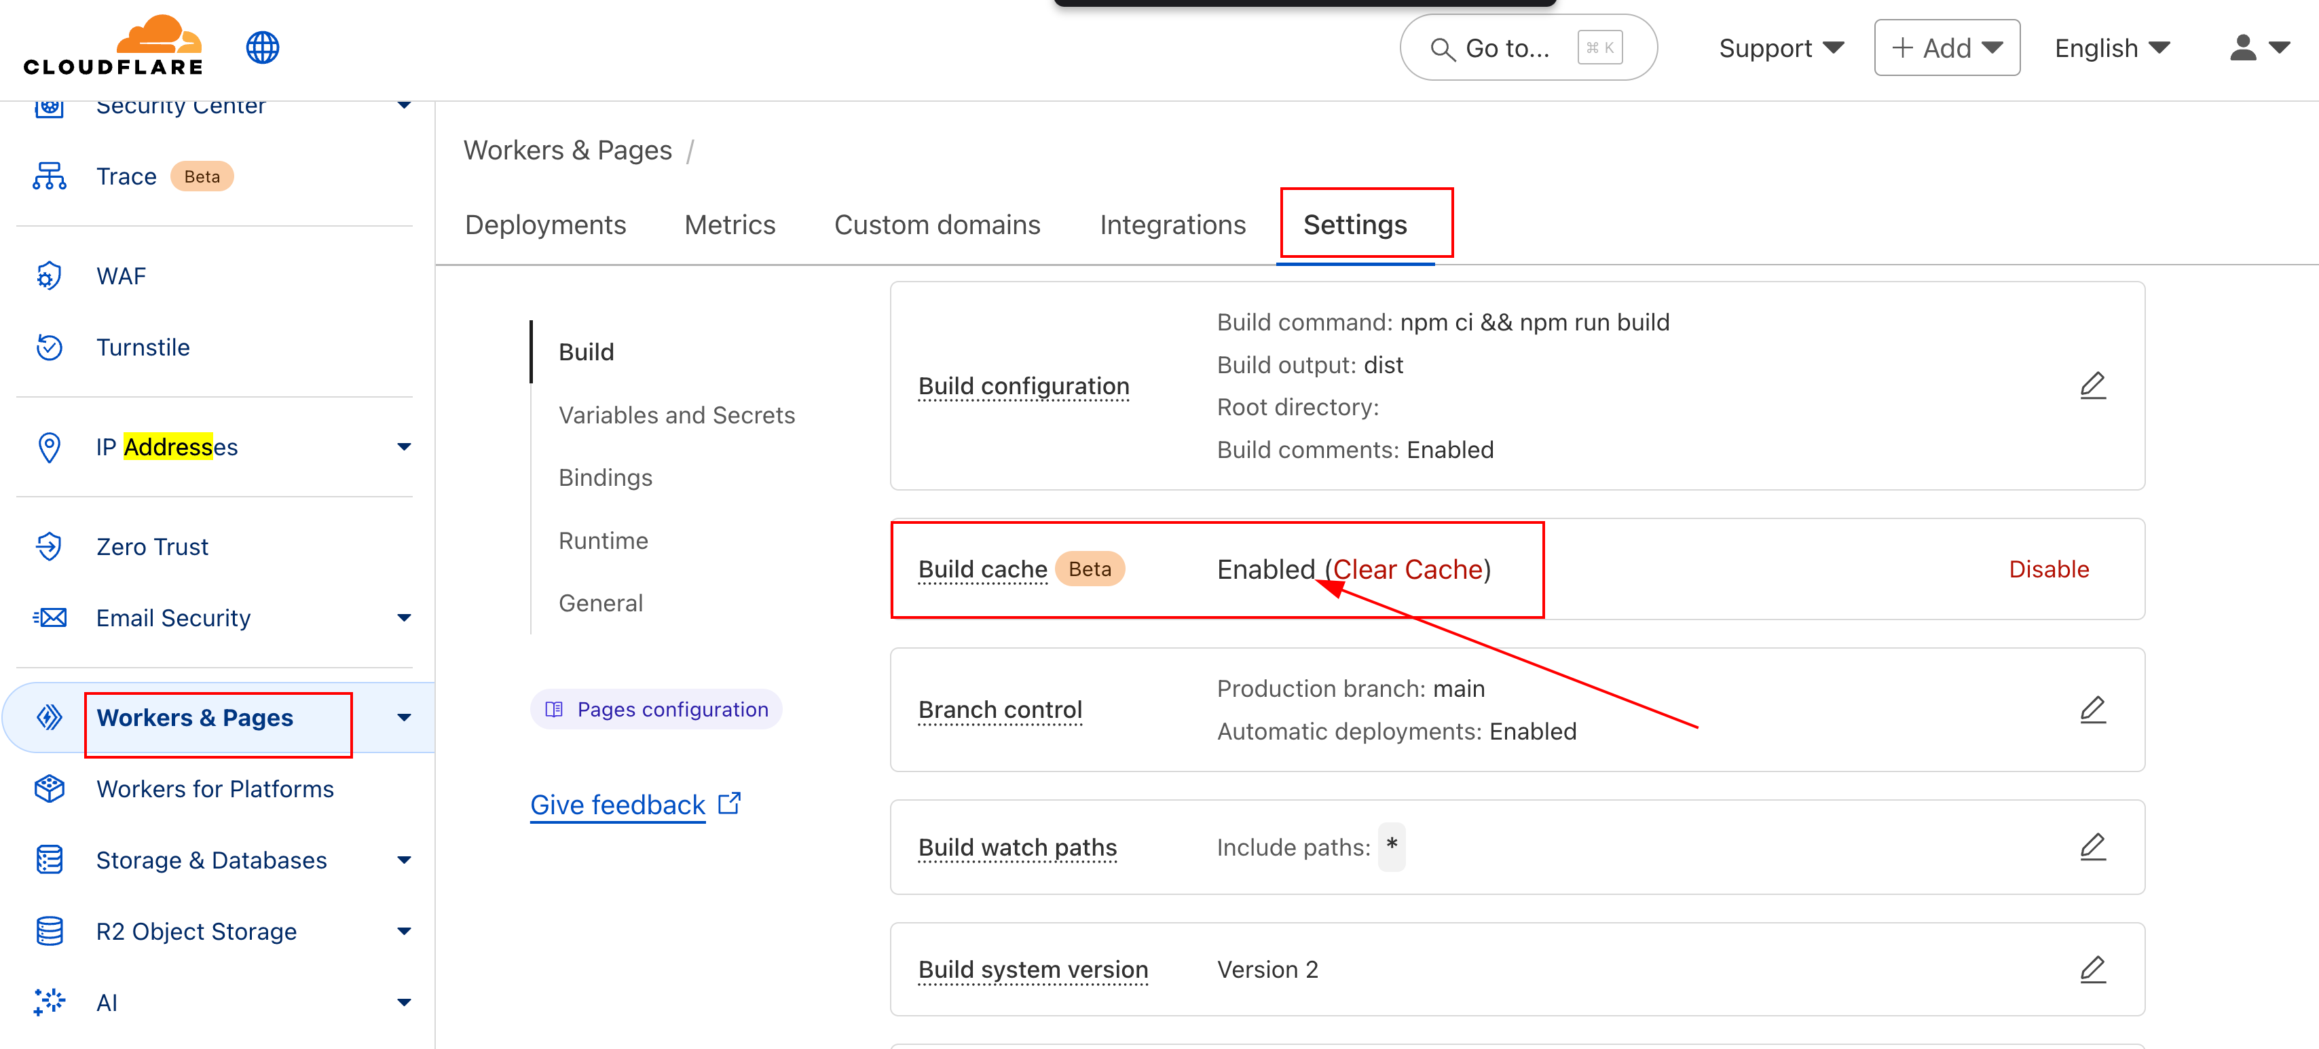Switch to the Deployments tab
Viewport: 2319px width, 1049px height.
pos(546,225)
